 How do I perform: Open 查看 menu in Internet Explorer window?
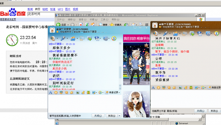coord(83,20)
